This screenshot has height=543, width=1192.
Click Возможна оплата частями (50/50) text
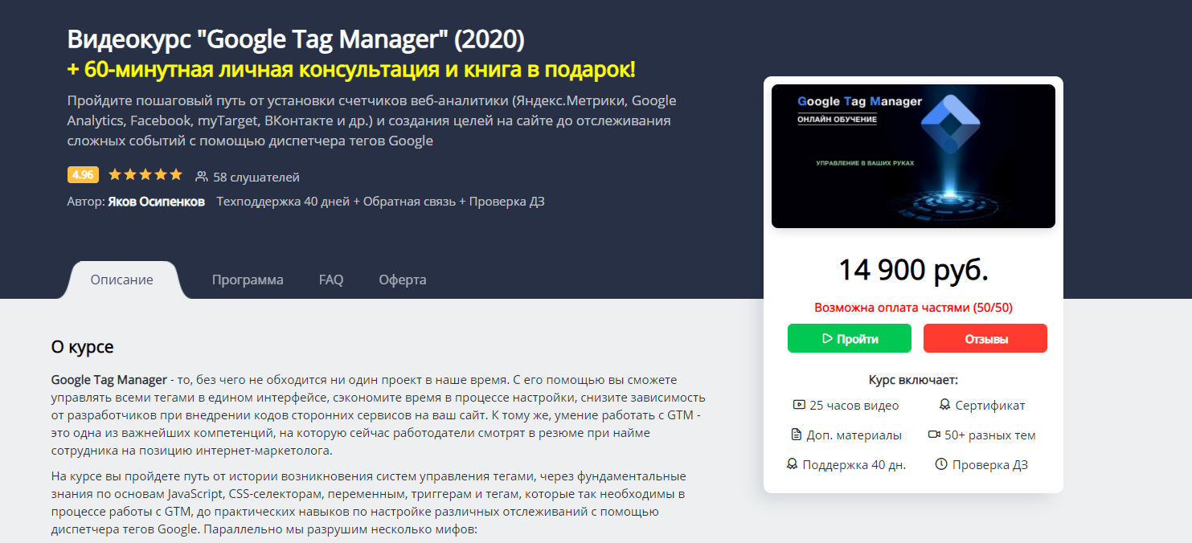point(913,307)
